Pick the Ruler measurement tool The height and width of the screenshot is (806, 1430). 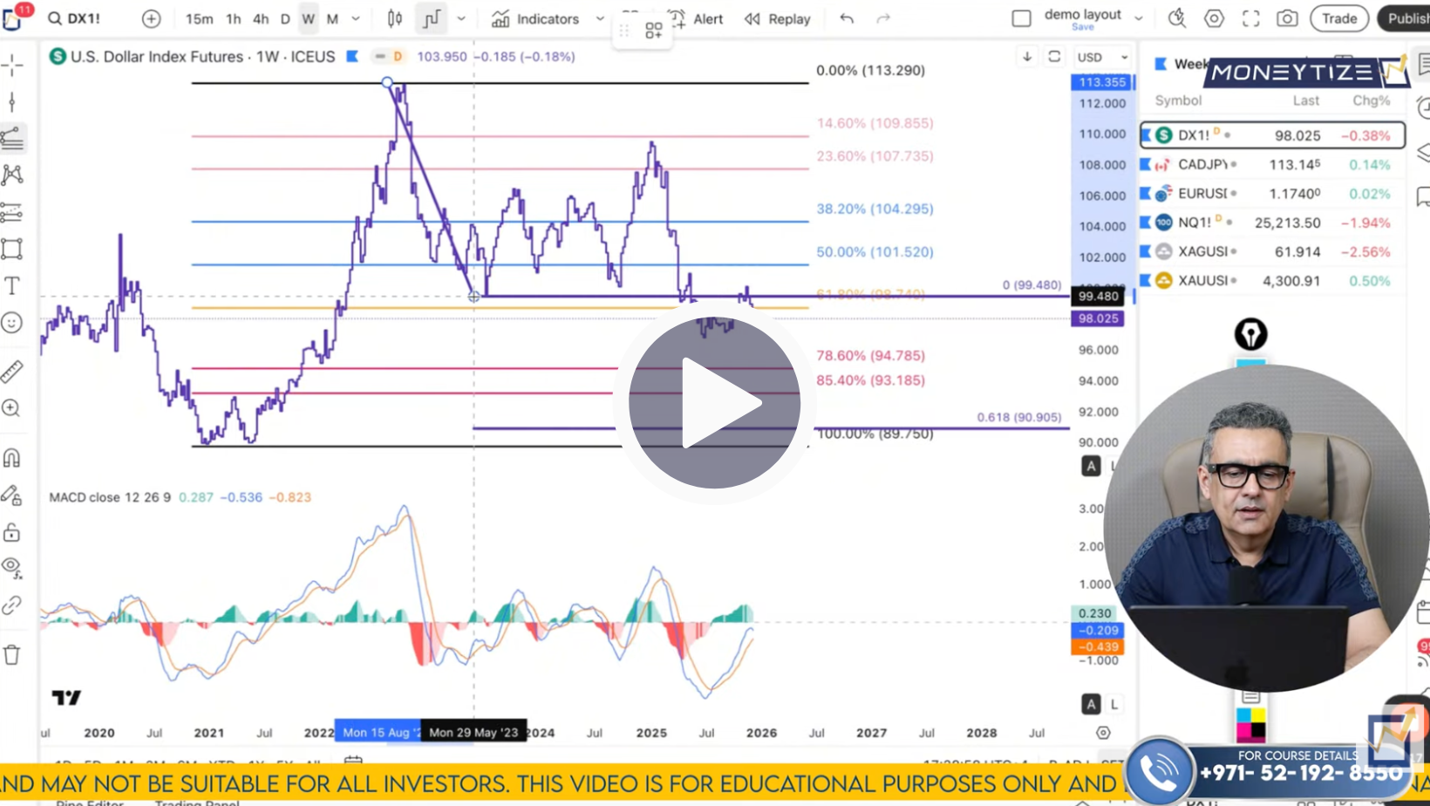tap(12, 370)
